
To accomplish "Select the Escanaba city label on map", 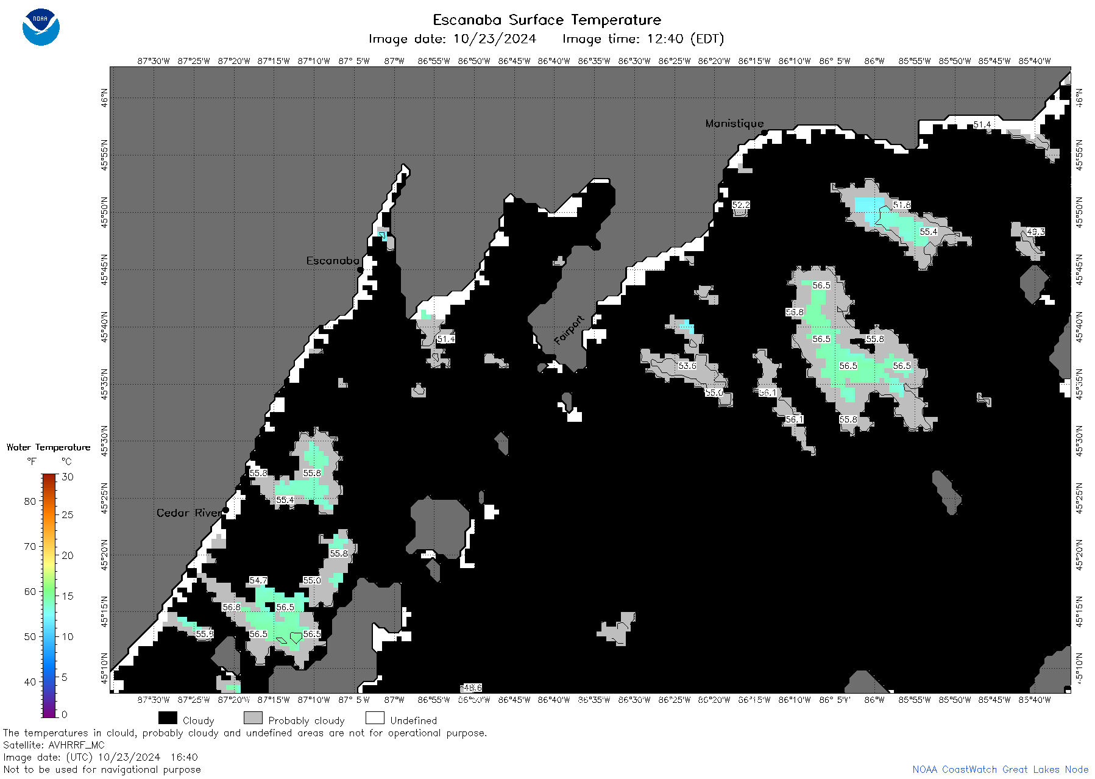I will point(332,260).
